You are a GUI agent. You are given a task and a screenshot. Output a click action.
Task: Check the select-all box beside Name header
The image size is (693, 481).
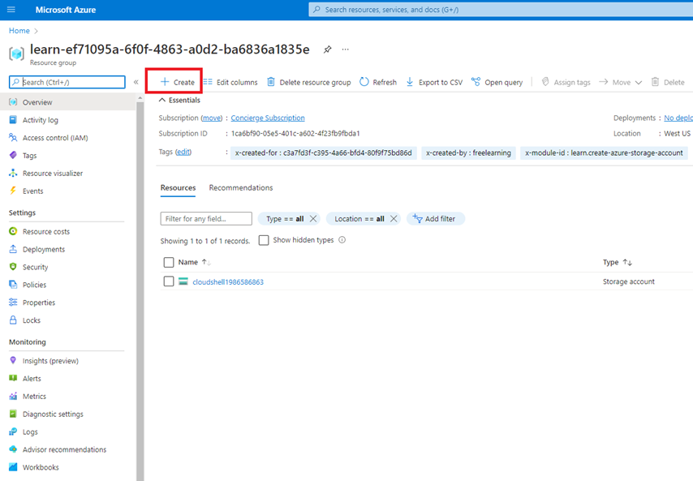[169, 262]
